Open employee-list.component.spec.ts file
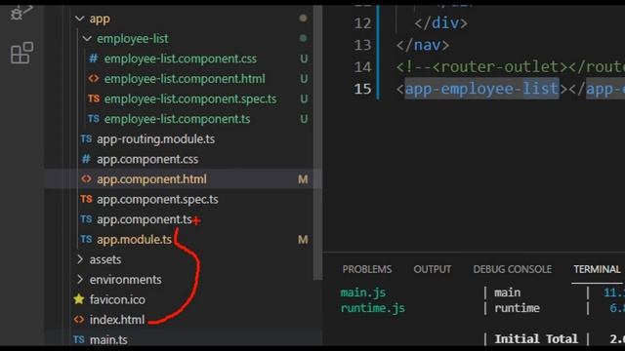 [190, 98]
